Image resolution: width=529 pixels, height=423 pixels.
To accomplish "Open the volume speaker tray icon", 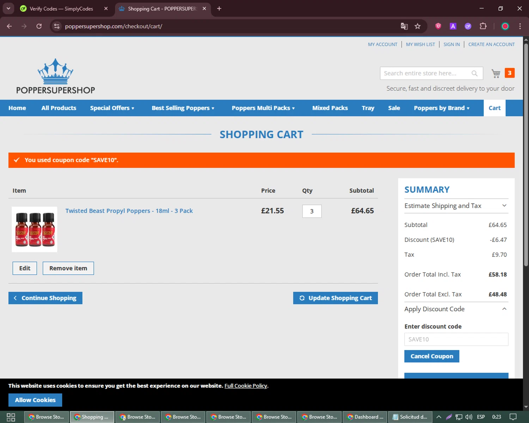I will pos(469,417).
